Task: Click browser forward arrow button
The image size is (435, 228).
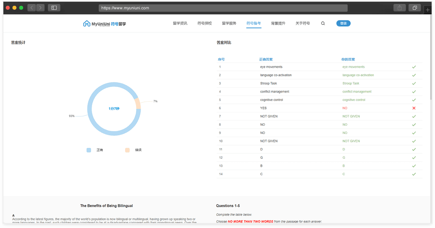Action: (40, 8)
